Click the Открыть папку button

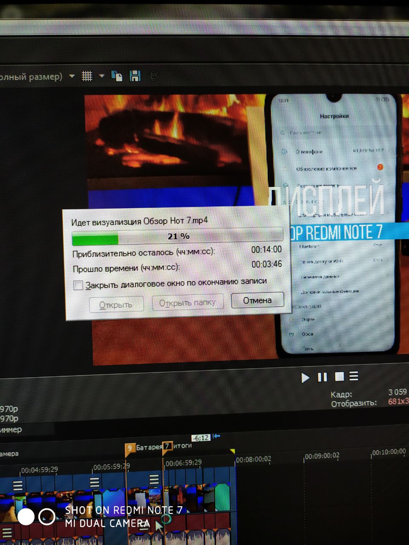pos(187,303)
